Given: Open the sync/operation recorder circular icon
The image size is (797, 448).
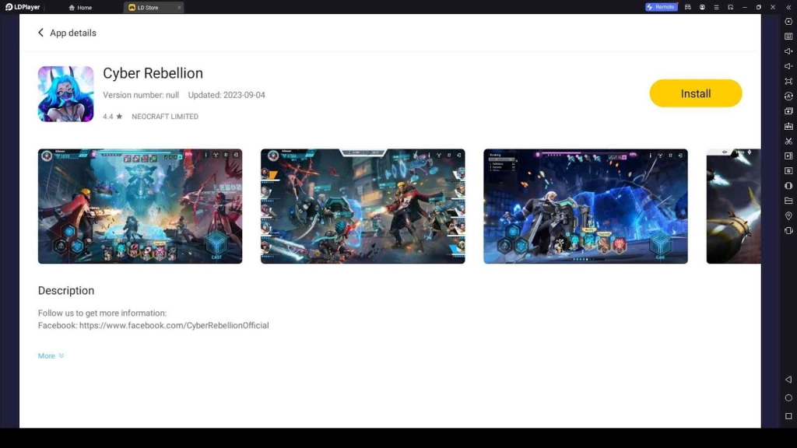Looking at the screenshot, I should pos(788,96).
